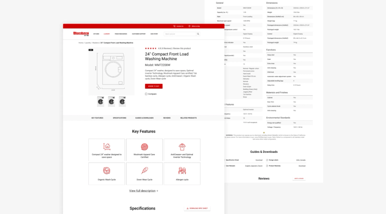The height and width of the screenshot is (214, 386).
Task: Expand View full description
Action: click(143, 191)
